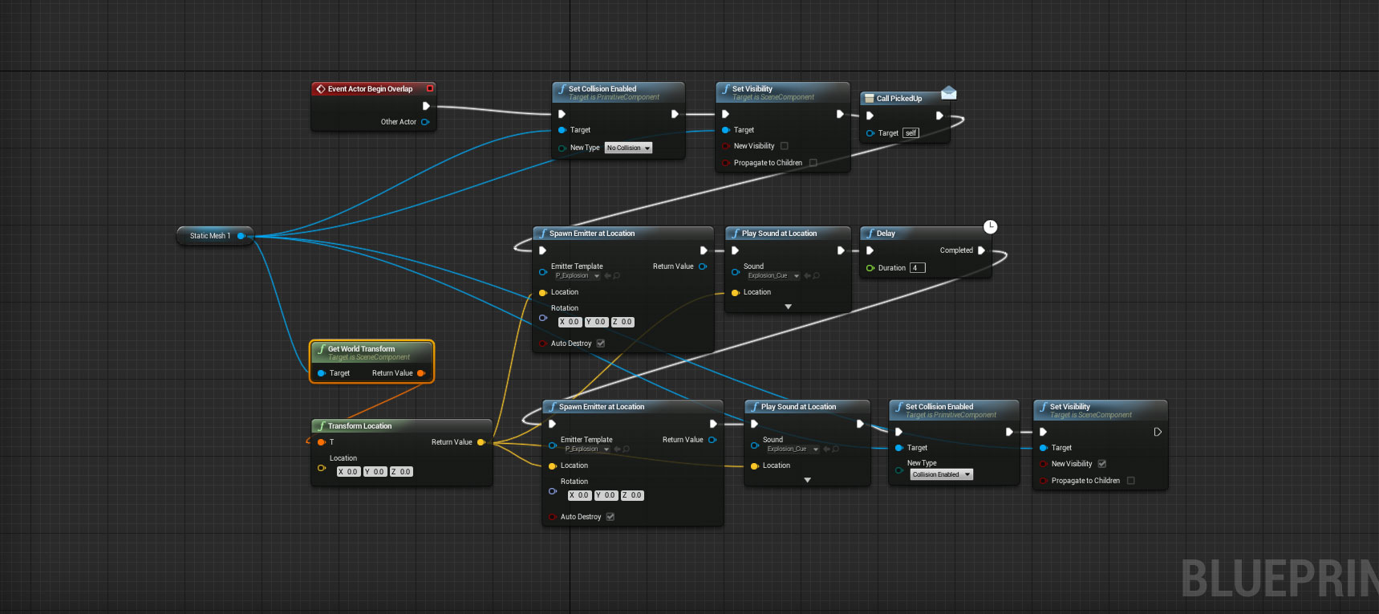This screenshot has width=1379, height=614.
Task: Click exec output pin on Call PickedUp node
Action: pos(939,116)
